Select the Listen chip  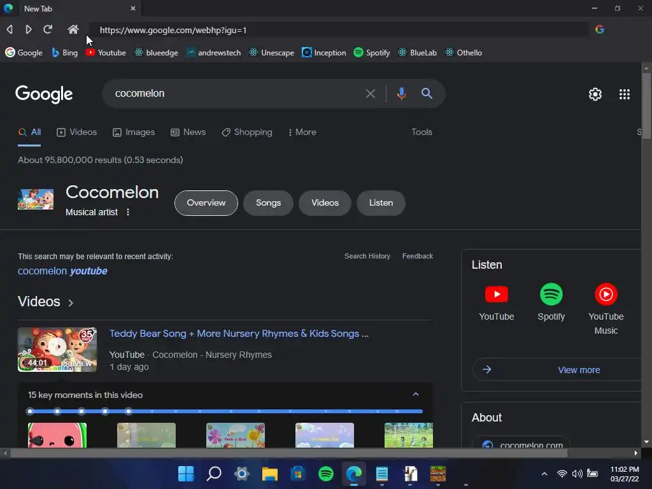point(381,203)
